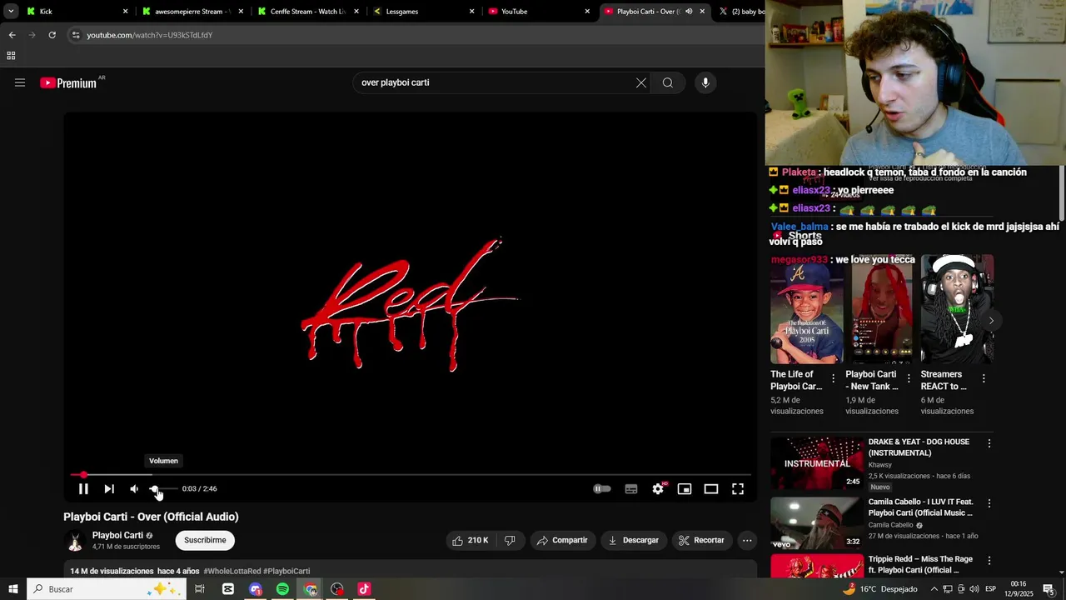The height and width of the screenshot is (600, 1066).
Task: Open TikTok from the taskbar
Action: pyautogui.click(x=364, y=589)
